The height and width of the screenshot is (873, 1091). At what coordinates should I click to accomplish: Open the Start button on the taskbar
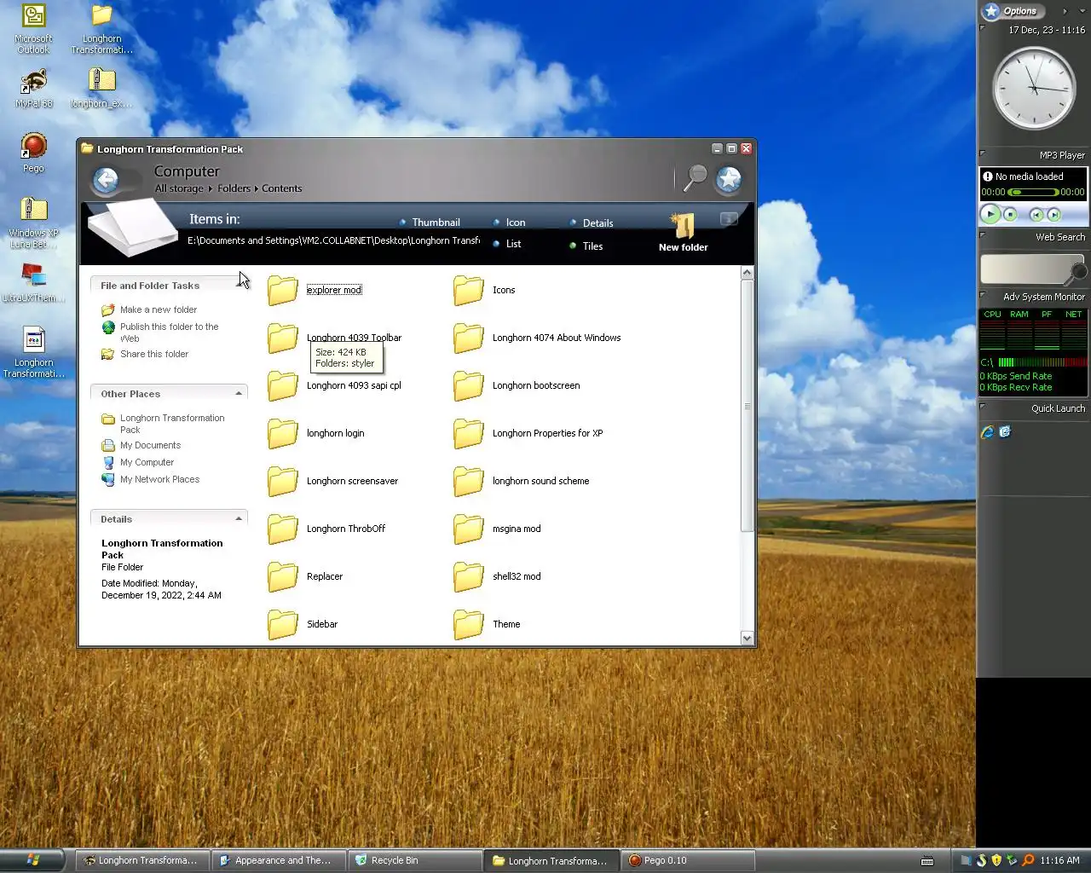tap(32, 860)
